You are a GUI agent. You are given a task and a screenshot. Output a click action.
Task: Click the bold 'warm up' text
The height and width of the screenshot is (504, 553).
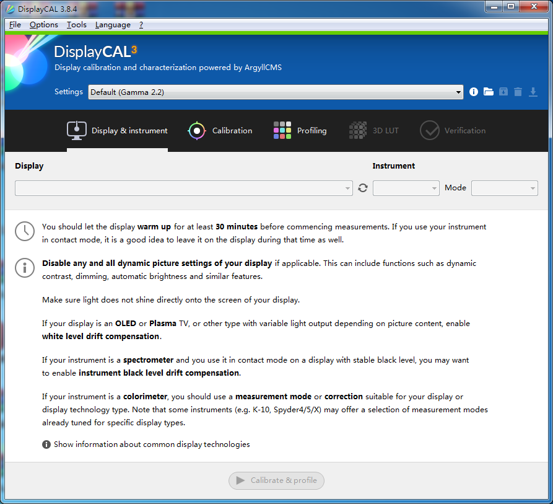pyautogui.click(x=154, y=227)
